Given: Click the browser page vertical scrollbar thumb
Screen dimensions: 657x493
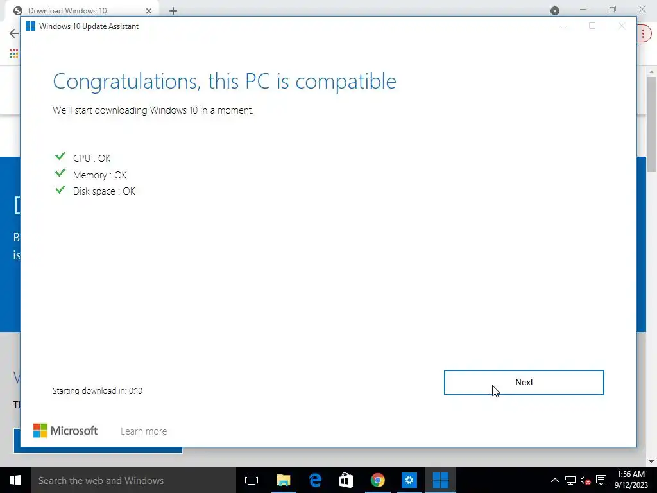Looking at the screenshot, I should [x=652, y=124].
